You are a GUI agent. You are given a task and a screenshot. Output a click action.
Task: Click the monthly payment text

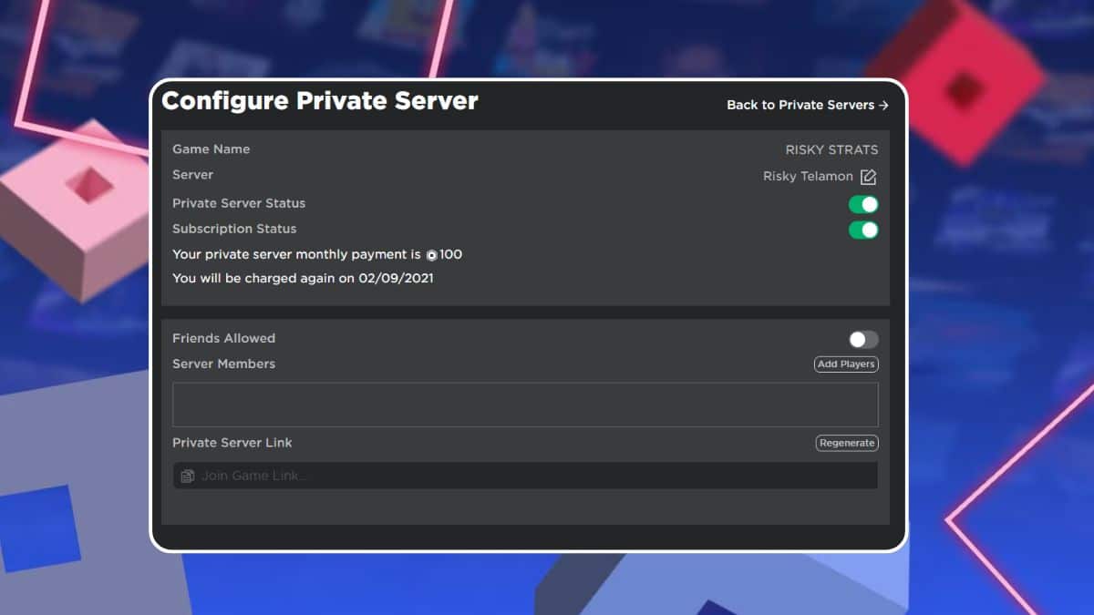click(317, 255)
